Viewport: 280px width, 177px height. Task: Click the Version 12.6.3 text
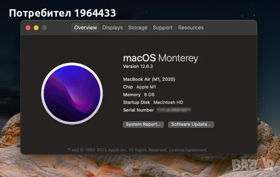point(138,66)
